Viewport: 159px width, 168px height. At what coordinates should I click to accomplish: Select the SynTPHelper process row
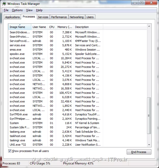coord(56,119)
